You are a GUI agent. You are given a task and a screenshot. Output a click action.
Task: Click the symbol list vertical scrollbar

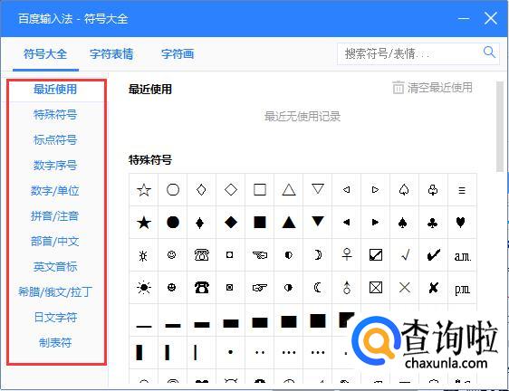click(x=500, y=127)
